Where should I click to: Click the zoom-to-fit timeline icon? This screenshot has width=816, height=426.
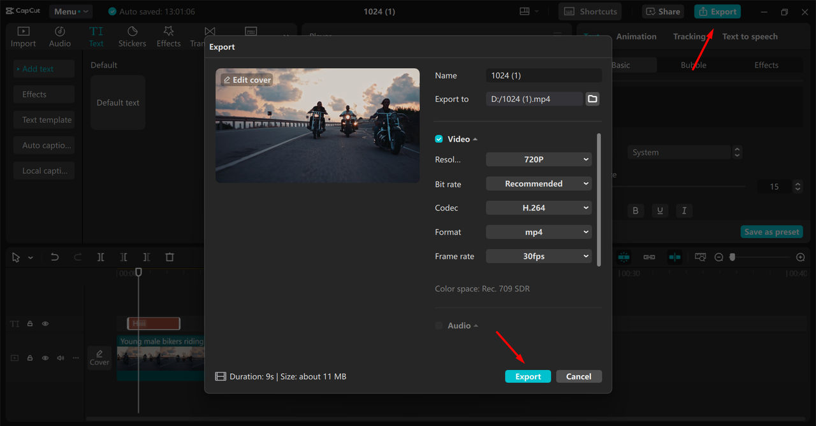(x=701, y=257)
